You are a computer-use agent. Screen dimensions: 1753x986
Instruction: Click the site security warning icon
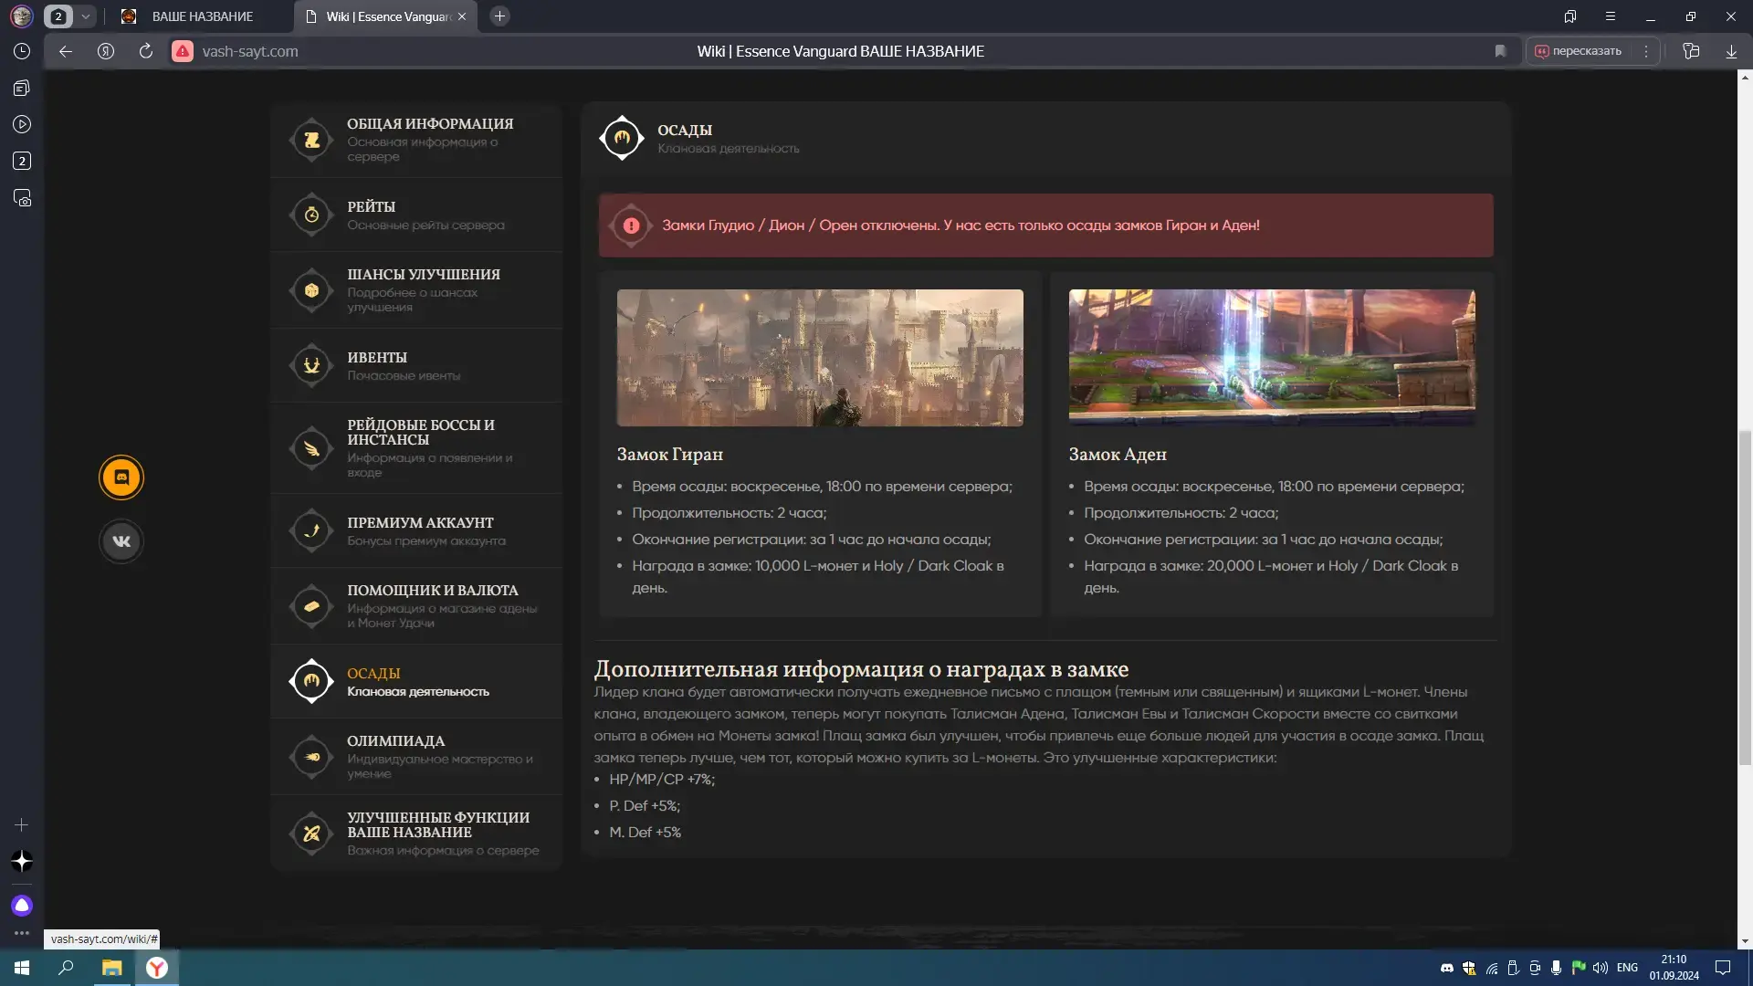click(183, 51)
